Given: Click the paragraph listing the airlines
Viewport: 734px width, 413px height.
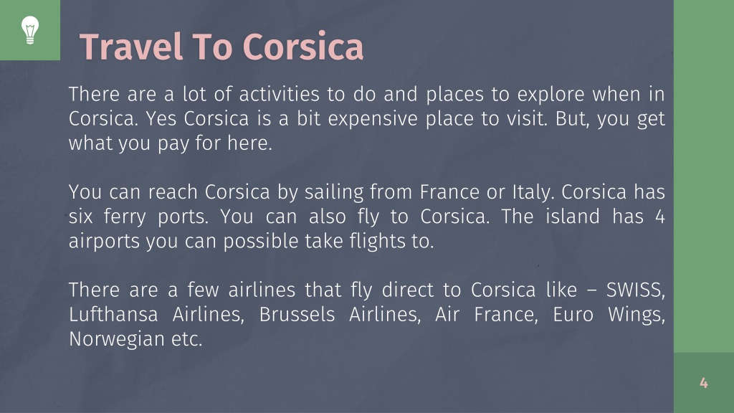Looking at the screenshot, I should (x=366, y=314).
